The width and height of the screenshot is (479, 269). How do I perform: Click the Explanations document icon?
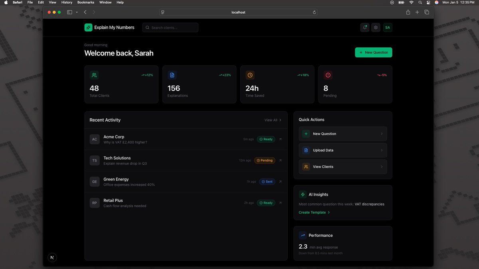172,75
